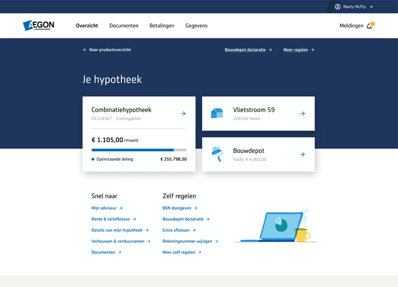The height and width of the screenshot is (287, 398).
Task: Open the Overzicht navigation tab
Action: click(x=87, y=26)
